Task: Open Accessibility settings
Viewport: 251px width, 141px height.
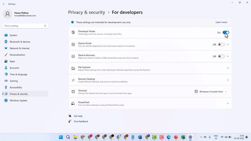Action: point(25,87)
